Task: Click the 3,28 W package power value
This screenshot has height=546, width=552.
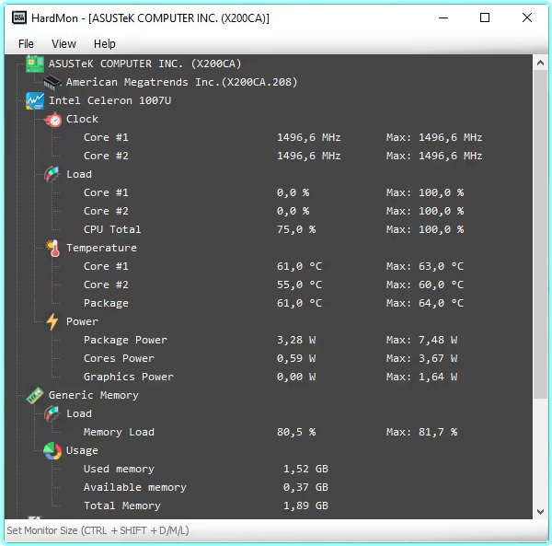Action: pos(296,340)
